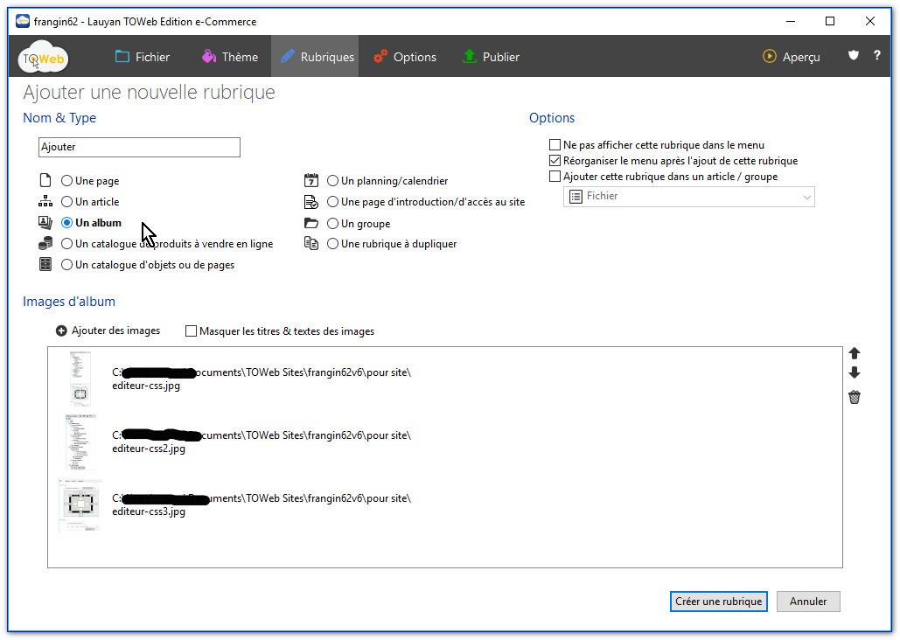Choose Un catalogue d'objets ou de pages
The image size is (900, 640).
pos(67,265)
